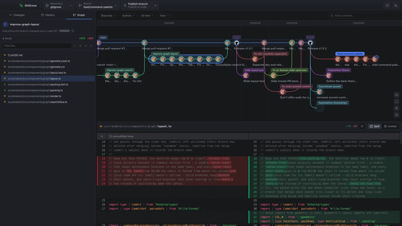Toggle word wrap in the diff header

(x=362, y=126)
